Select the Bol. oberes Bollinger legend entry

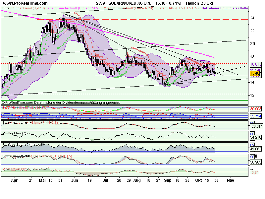click(225, 8)
